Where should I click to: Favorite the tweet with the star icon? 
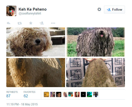pos(31,23)
